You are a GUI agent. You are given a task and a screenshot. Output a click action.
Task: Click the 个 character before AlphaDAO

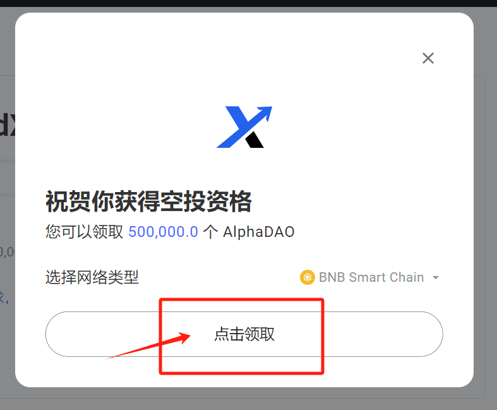[210, 232]
